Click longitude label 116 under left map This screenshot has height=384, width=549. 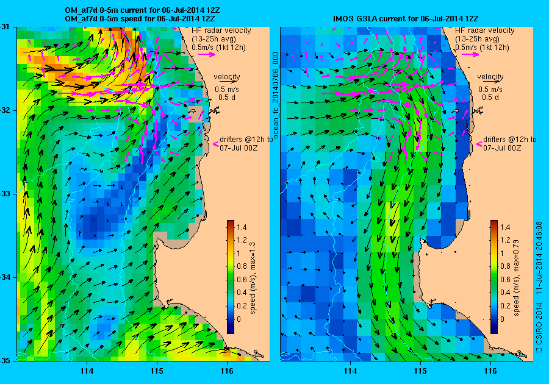click(x=227, y=371)
